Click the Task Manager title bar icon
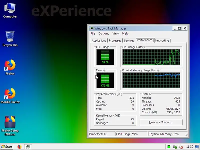200x150 pixels. coord(91,28)
